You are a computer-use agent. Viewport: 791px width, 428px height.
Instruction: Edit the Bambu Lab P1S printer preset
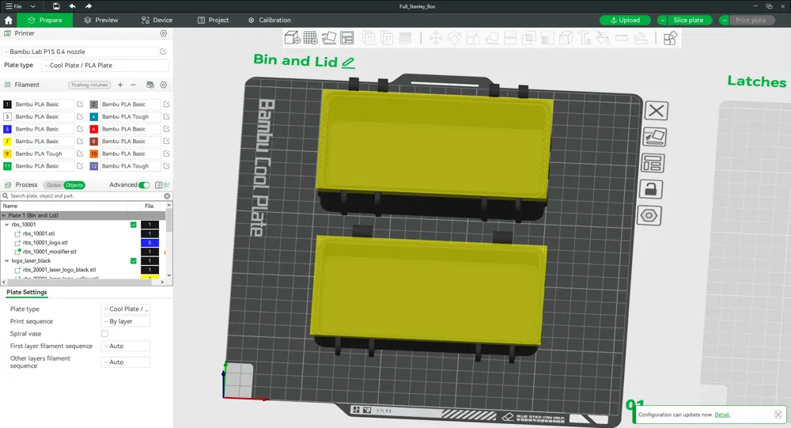point(164,51)
